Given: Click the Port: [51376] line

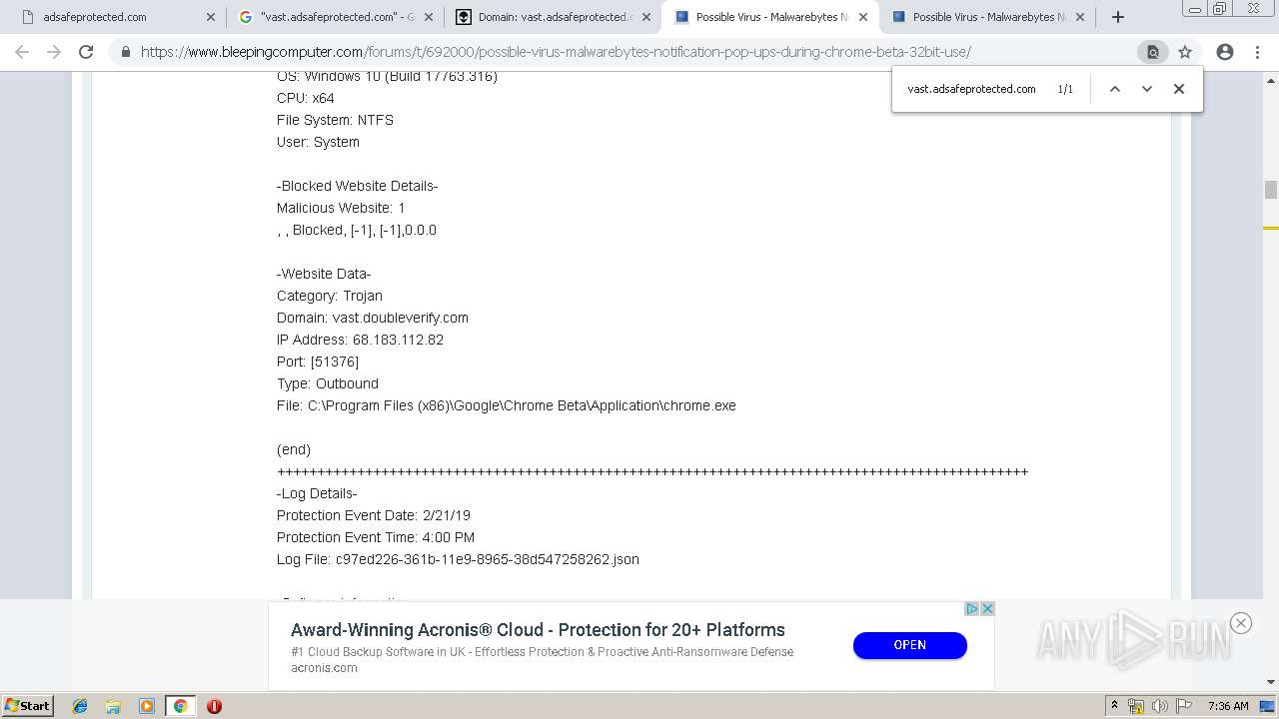Looking at the screenshot, I should [318, 361].
